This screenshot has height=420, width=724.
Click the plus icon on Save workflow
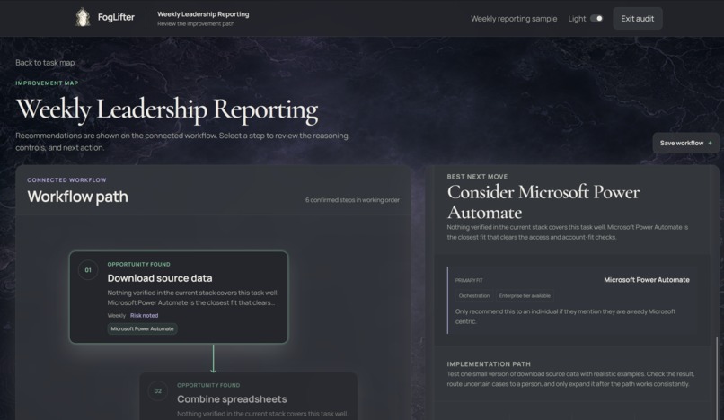(711, 143)
